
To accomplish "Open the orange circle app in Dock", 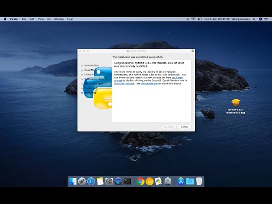I will [150, 181].
